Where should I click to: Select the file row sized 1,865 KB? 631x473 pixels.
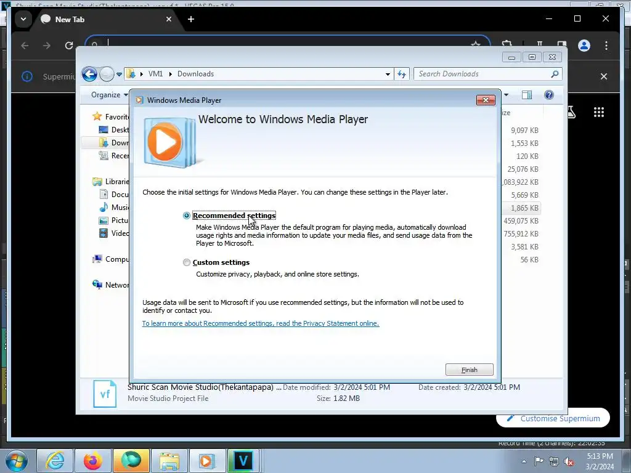[521, 208]
